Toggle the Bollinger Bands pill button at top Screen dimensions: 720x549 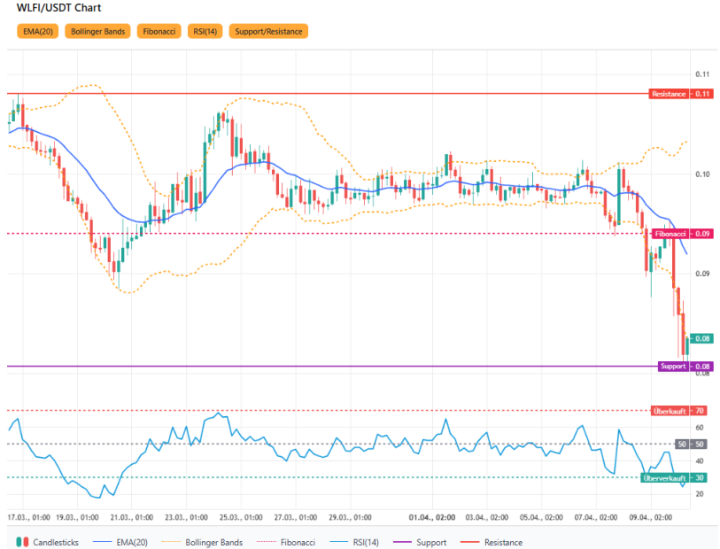98,31
